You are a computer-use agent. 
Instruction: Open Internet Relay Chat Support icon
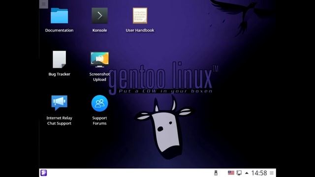pyautogui.click(x=59, y=103)
